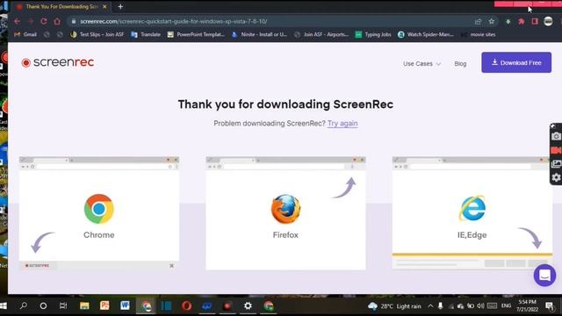The image size is (562, 316).
Task: Bookmark this page with the star icon
Action: (492, 21)
